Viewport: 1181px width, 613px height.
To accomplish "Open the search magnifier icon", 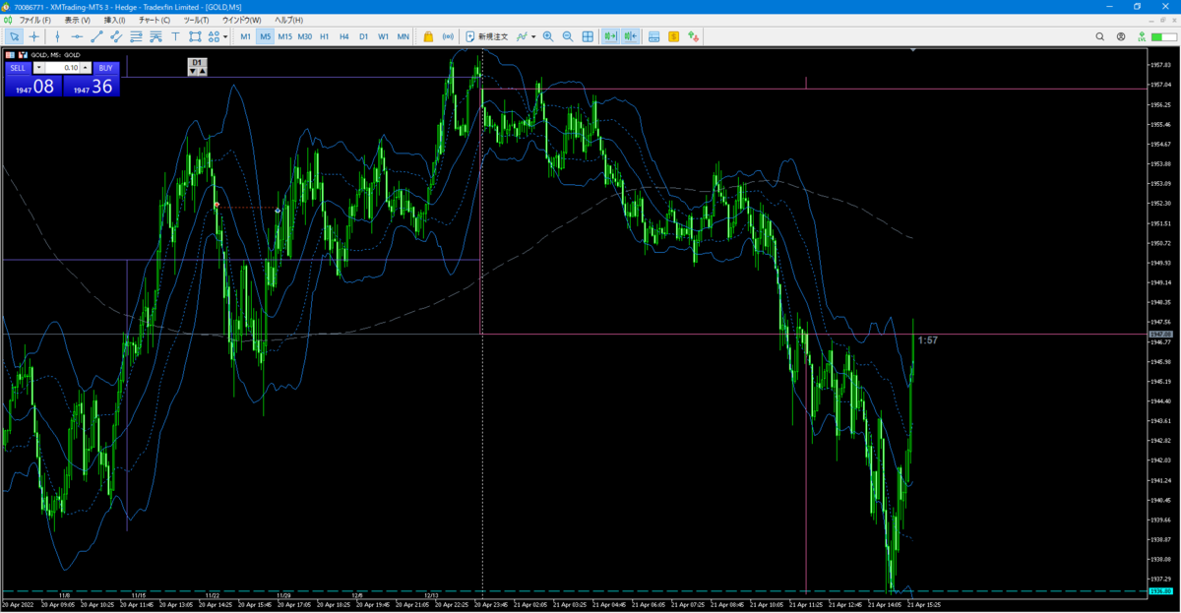I will [x=1101, y=36].
